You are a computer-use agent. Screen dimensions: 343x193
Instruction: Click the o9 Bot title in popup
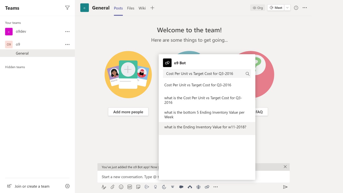(180, 63)
